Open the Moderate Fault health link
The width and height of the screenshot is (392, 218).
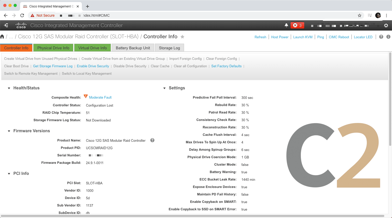[x=100, y=97]
